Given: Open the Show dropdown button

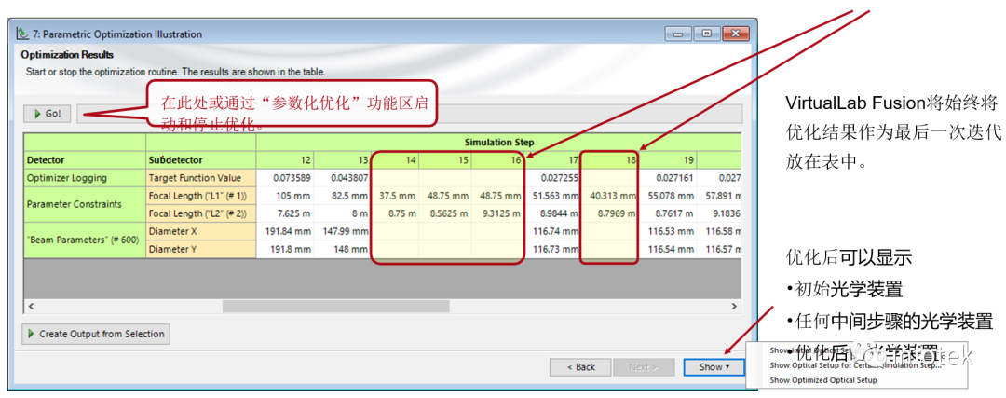Looking at the screenshot, I should 714,367.
